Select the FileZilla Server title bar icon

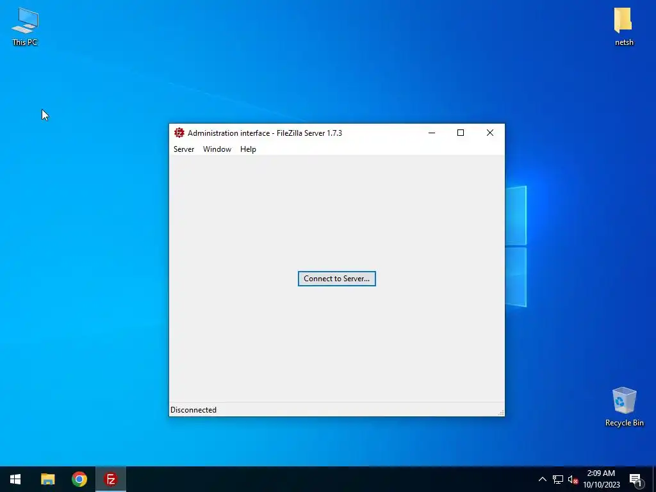(179, 133)
